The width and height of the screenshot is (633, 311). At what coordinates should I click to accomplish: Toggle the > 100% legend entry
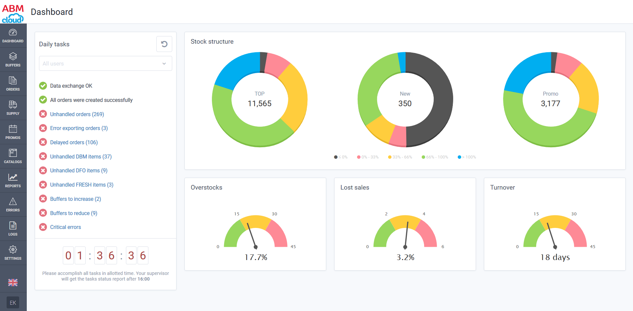[467, 157]
